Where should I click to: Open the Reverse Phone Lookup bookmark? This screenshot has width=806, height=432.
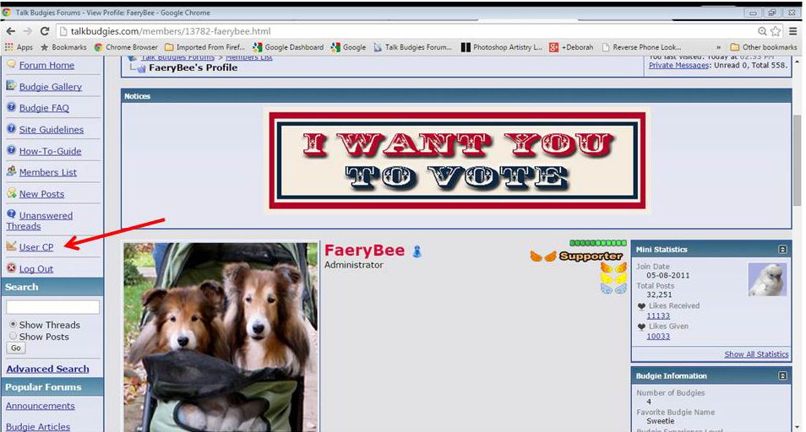641,47
